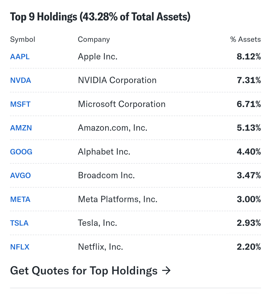Open the MSFT stock quote link

[x=20, y=104]
